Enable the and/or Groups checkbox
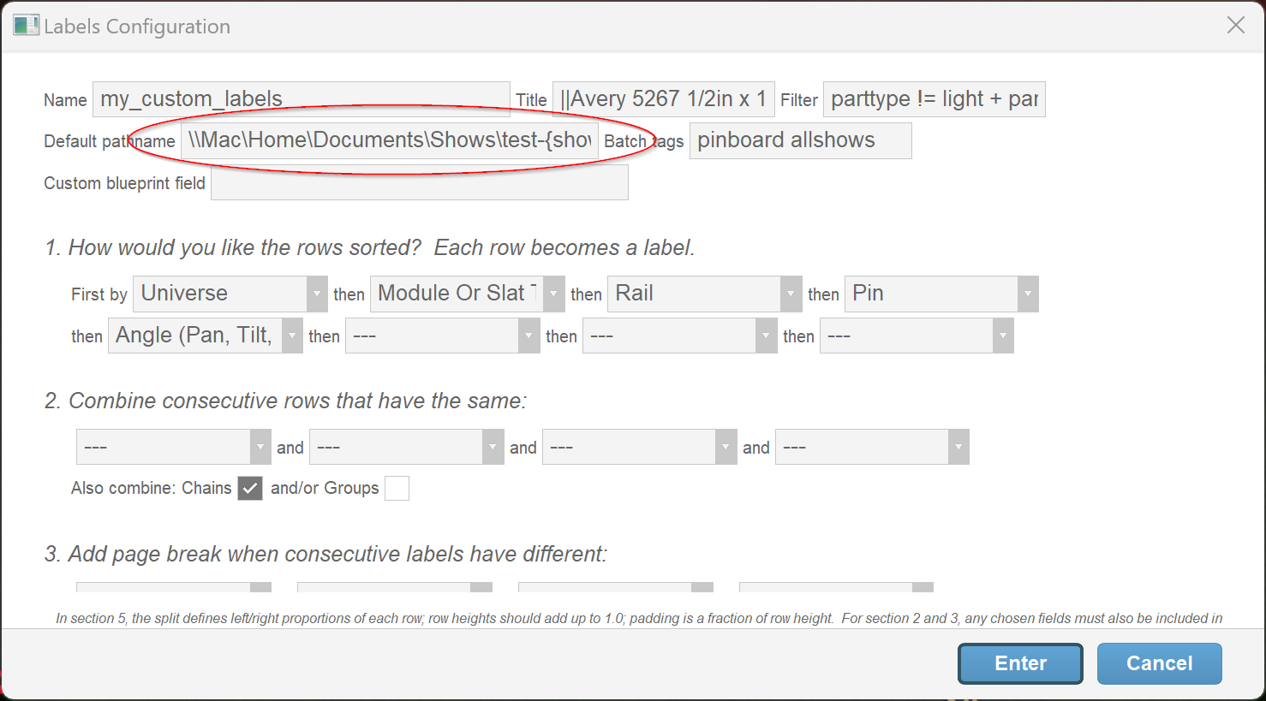 (x=397, y=488)
